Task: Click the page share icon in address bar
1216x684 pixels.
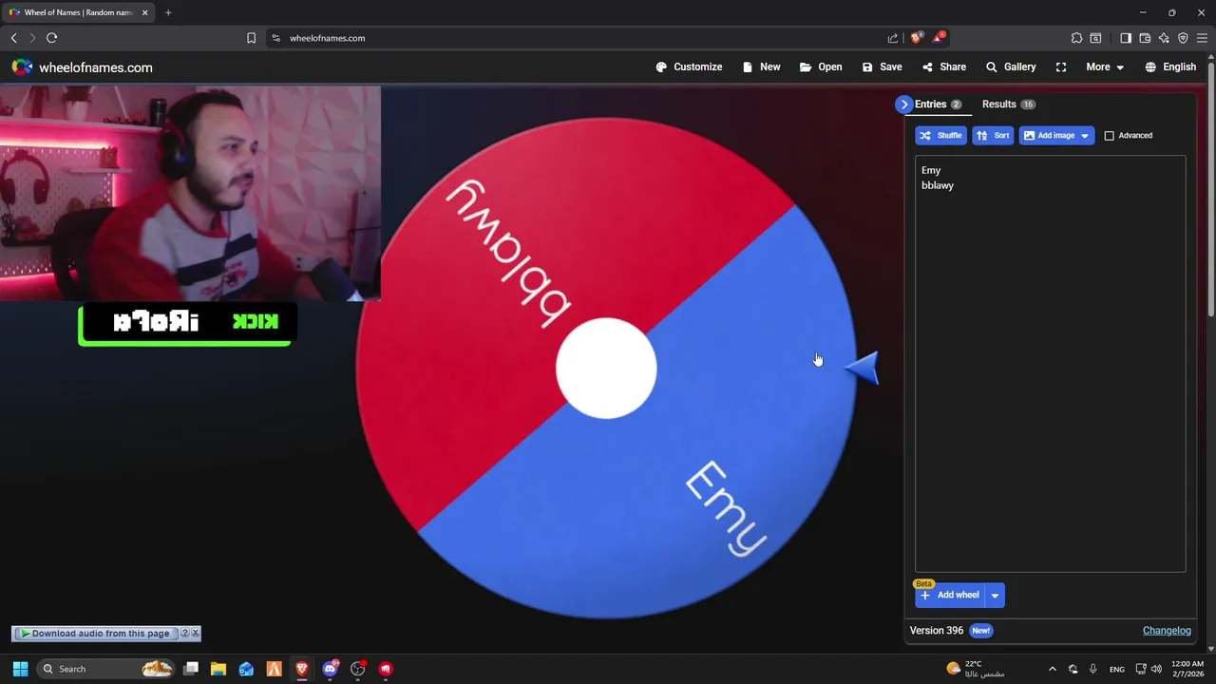Action: [893, 38]
